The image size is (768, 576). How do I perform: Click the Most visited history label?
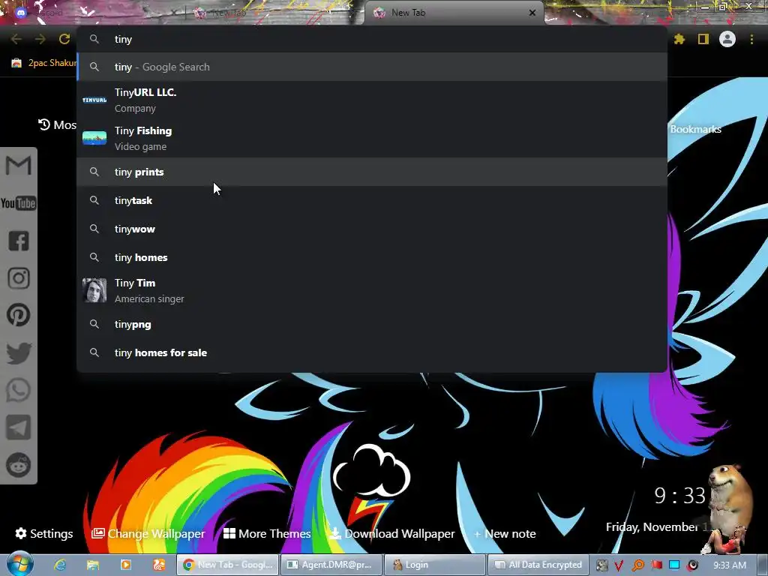tap(57, 125)
